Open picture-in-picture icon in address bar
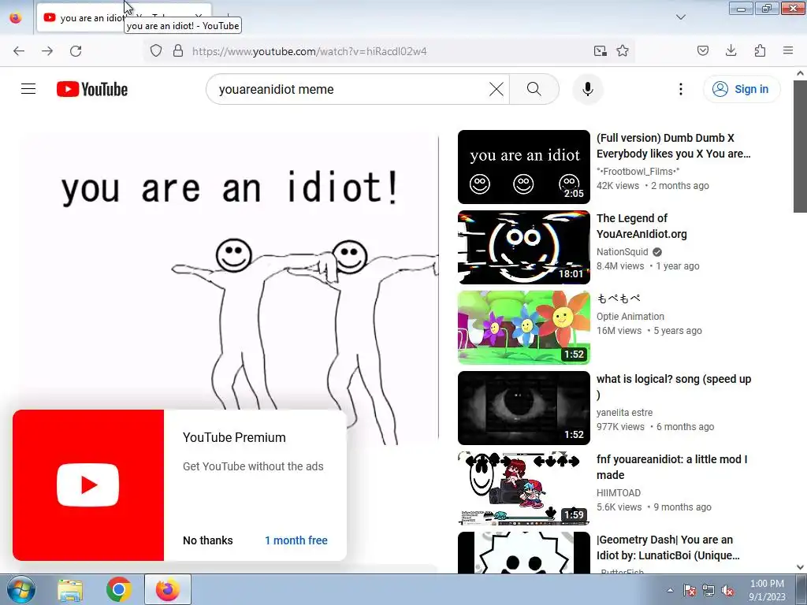The height and width of the screenshot is (605, 807). [x=600, y=51]
